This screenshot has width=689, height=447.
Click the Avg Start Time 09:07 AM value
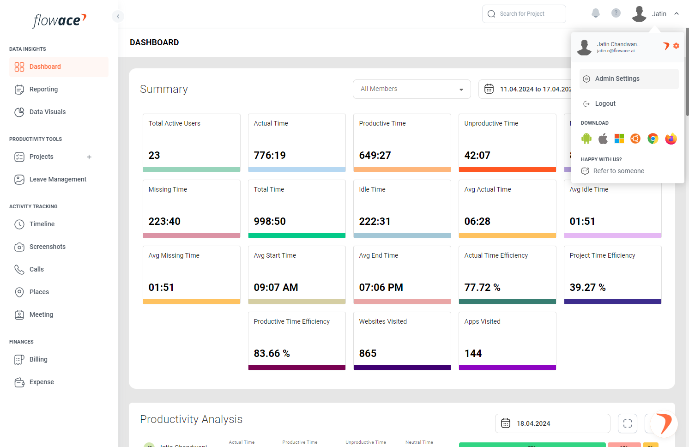point(276,288)
